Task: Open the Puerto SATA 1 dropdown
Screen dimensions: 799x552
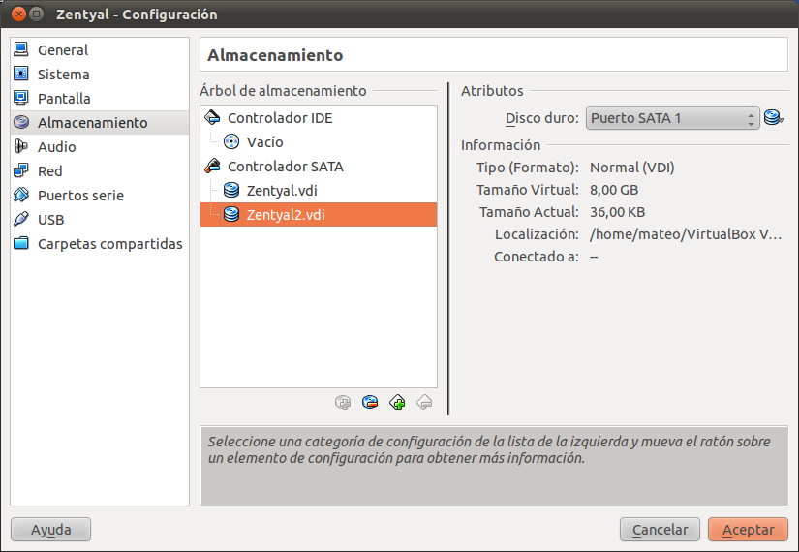Action: [x=673, y=118]
